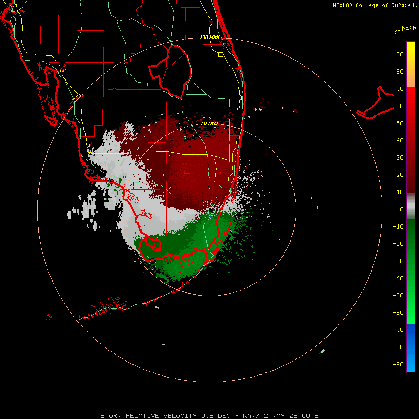Click the -90 value on the velocity scale
This screenshot has height=419, width=419.
(398, 365)
